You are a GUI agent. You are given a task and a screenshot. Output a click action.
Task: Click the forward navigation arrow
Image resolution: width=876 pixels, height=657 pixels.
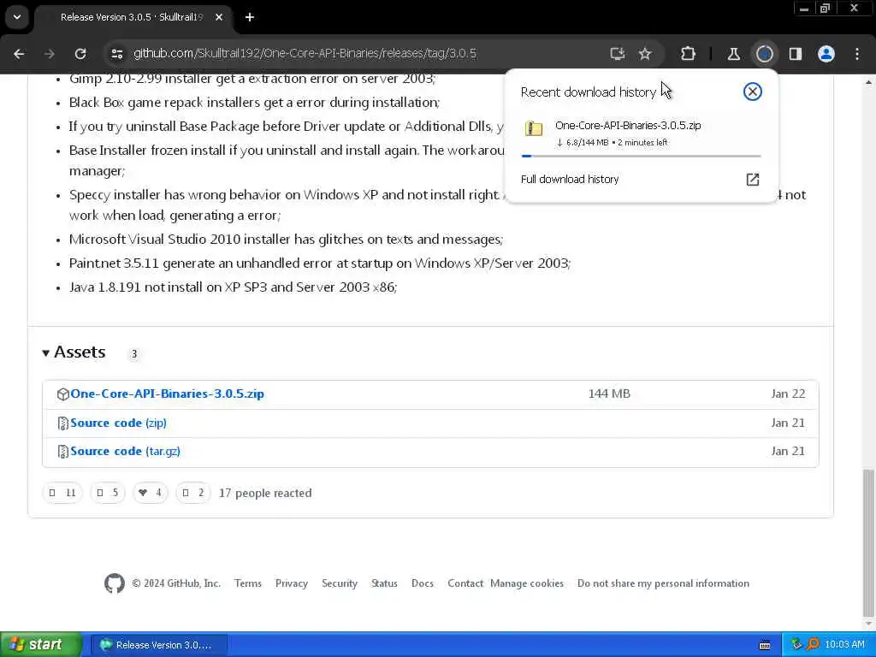[x=50, y=54]
